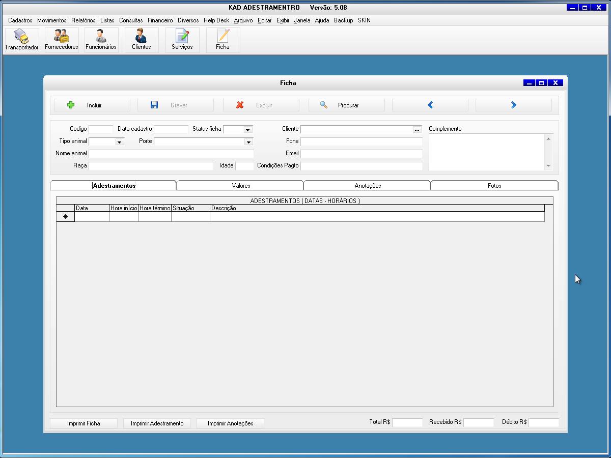The height and width of the screenshot is (458, 611).
Task: Click the Procurar button with magnifier
Action: click(347, 105)
